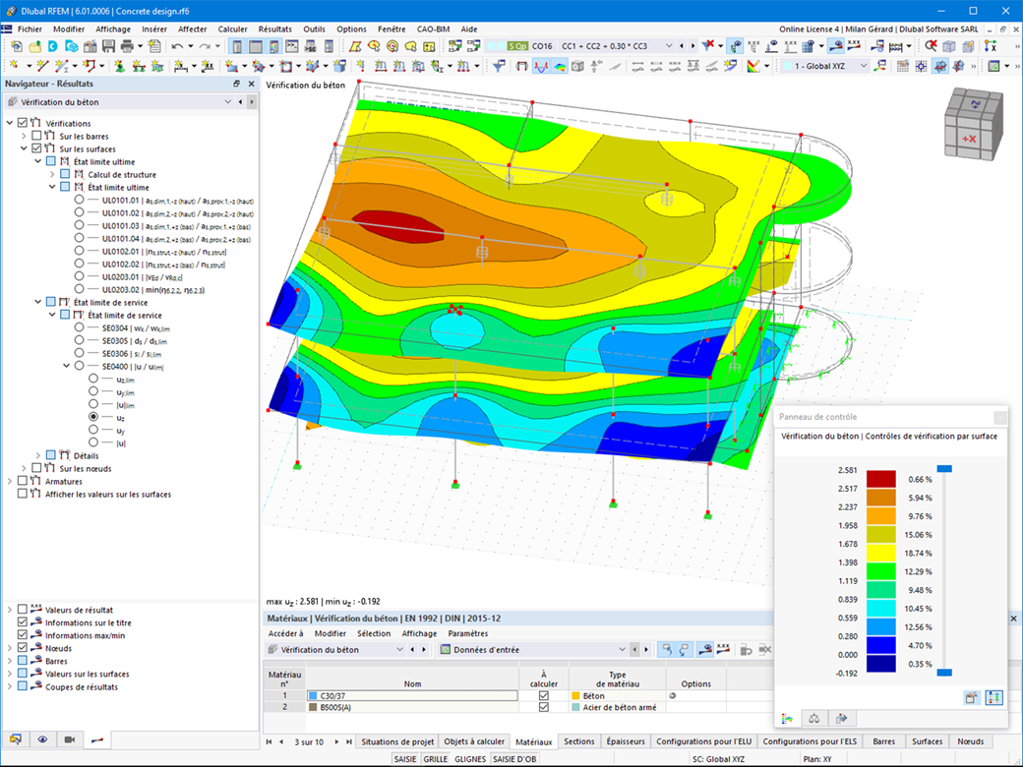Viewport: 1023px width, 767px height.
Task: Expand the Détails tree node
Action: [37, 455]
